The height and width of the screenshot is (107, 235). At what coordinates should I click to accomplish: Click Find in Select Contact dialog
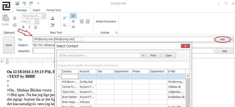point(153,55)
